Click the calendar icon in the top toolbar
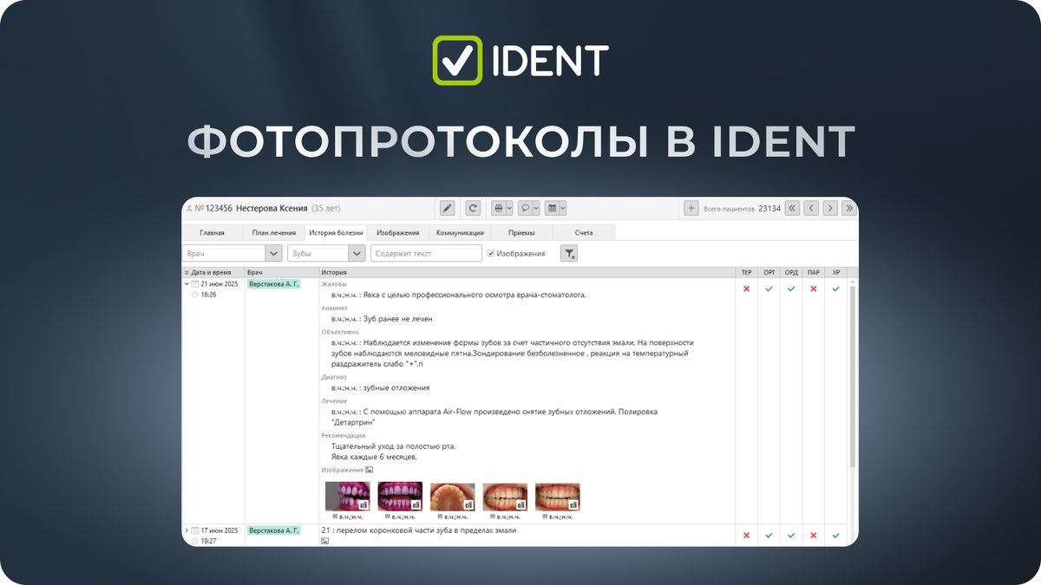Screen dimensions: 1041x585 click(552, 208)
